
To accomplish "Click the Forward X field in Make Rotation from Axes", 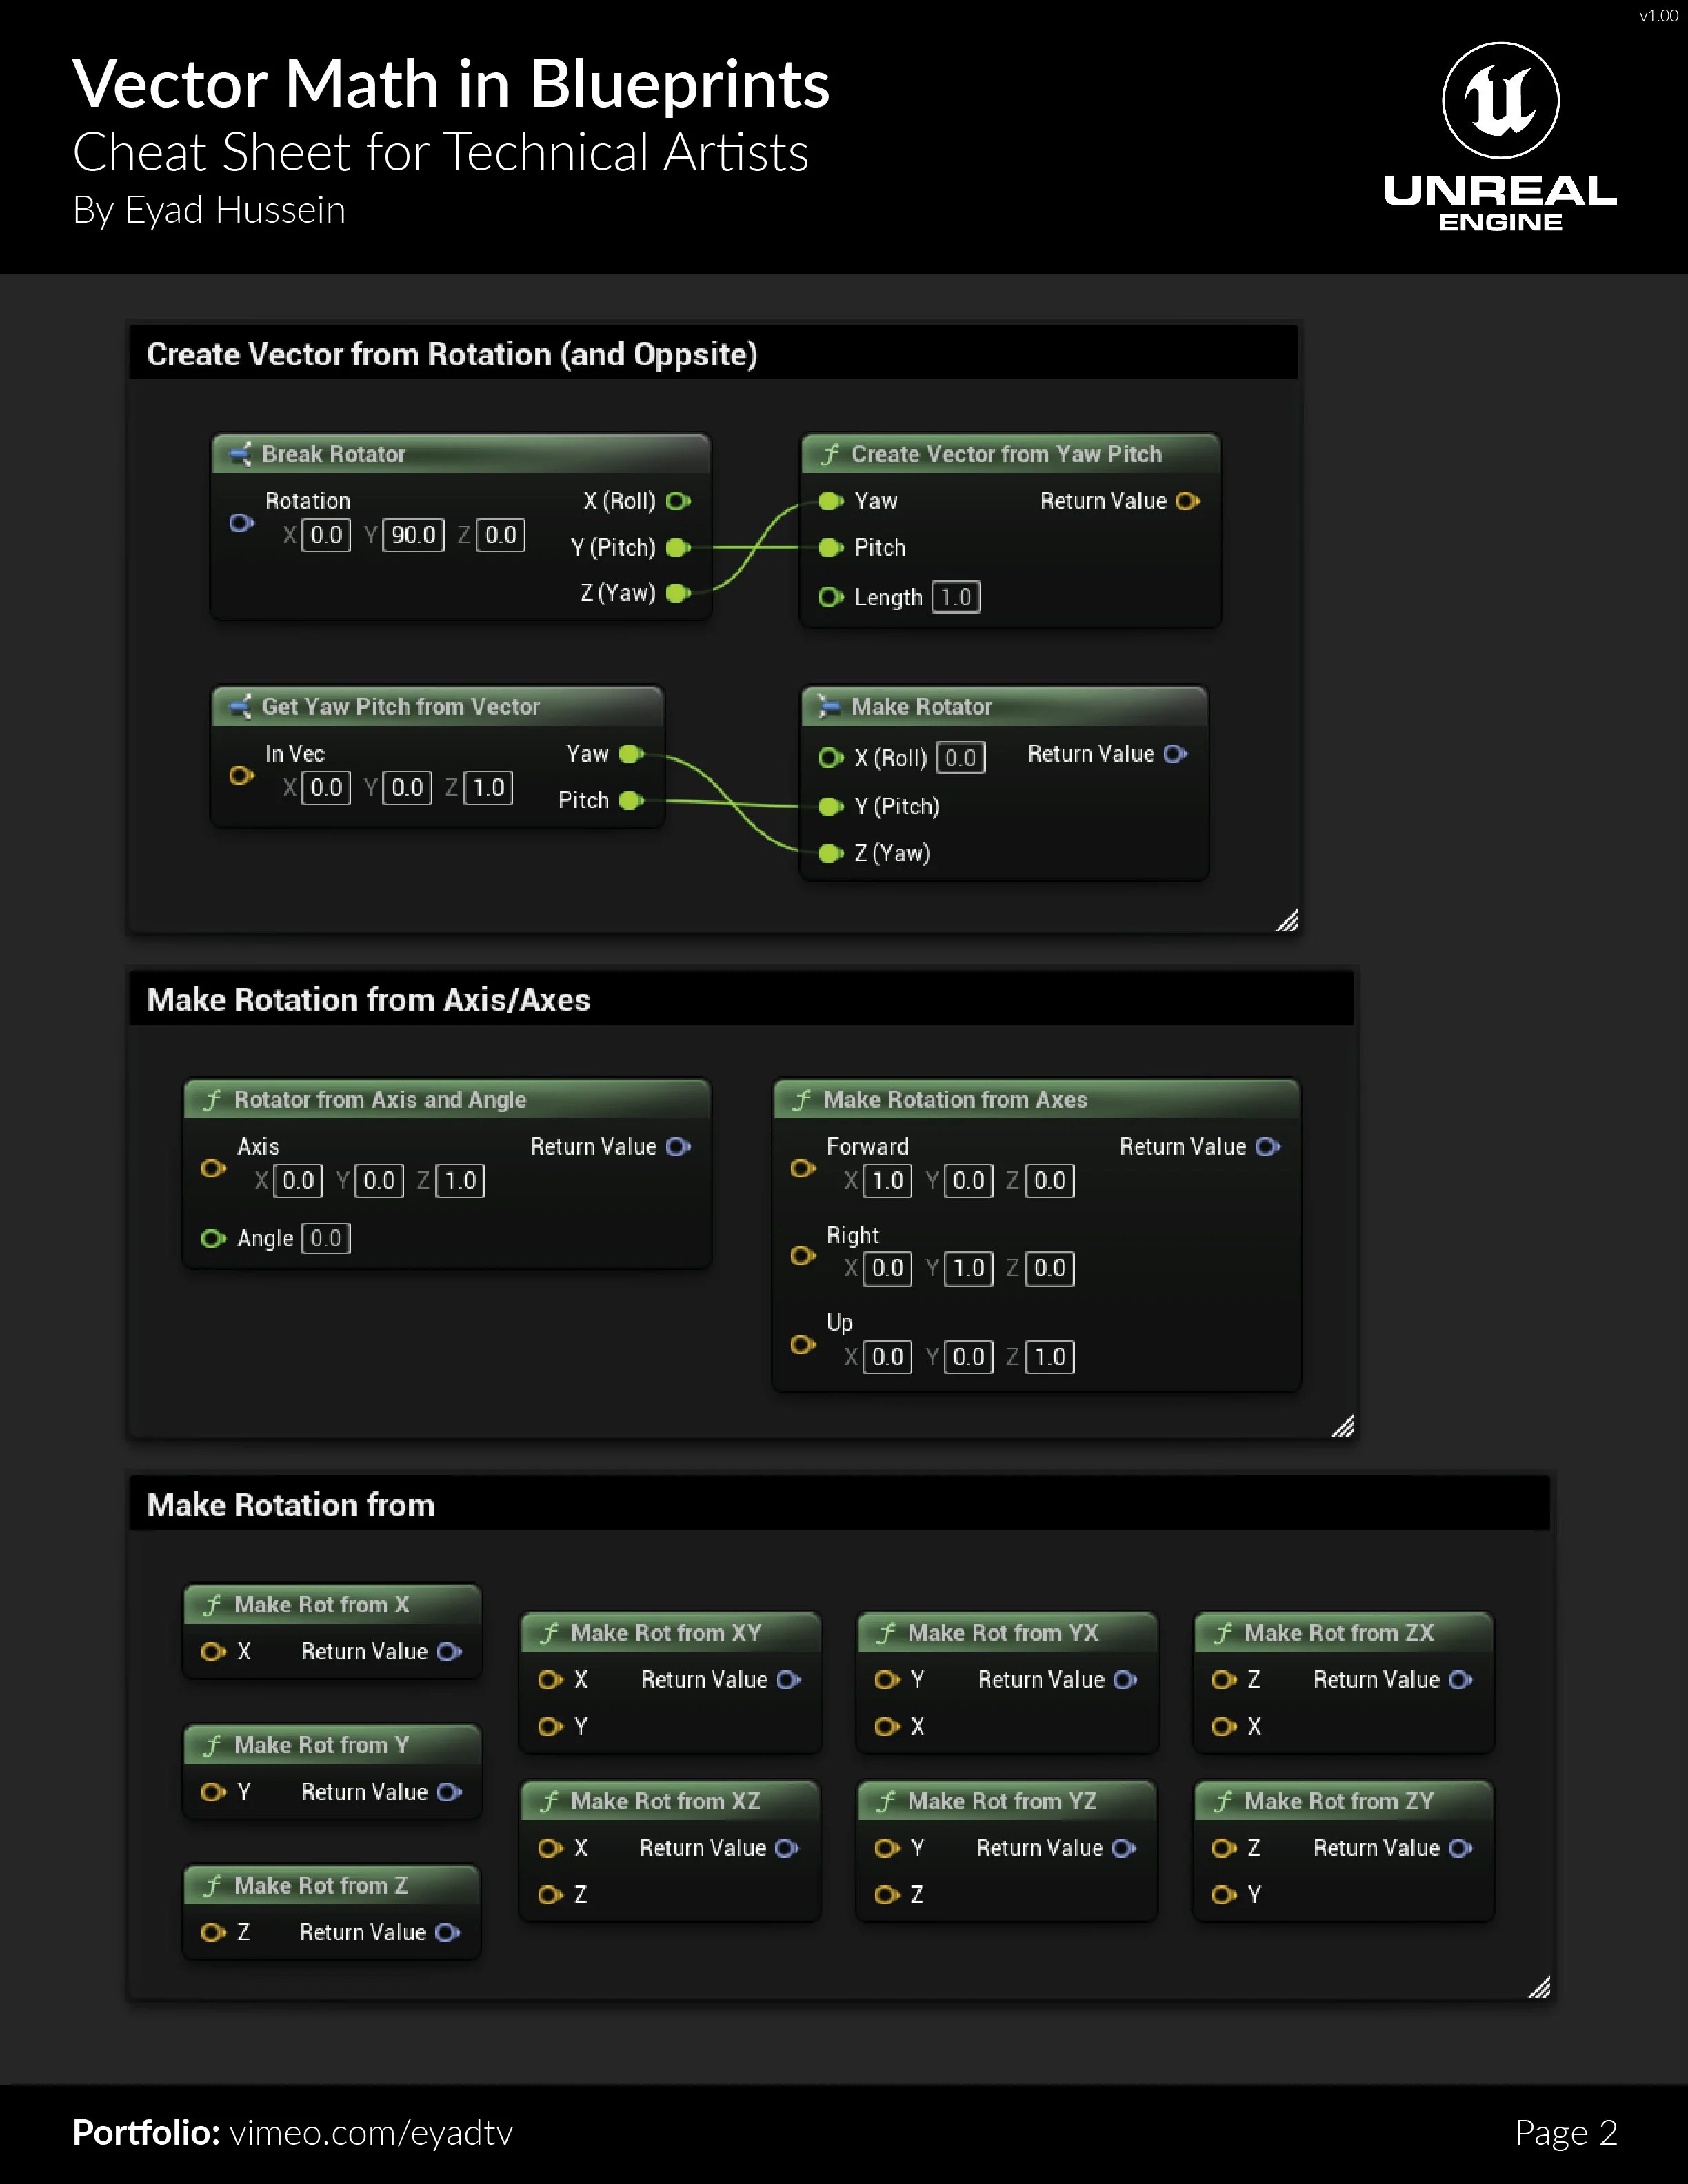I will pos(887,1181).
